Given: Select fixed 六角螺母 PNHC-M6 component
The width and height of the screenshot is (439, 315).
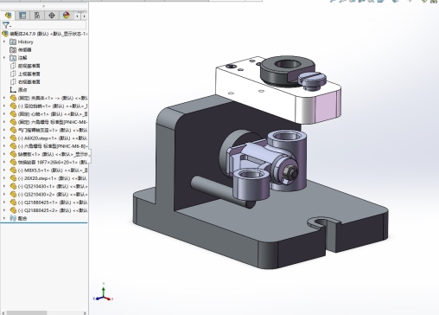Looking at the screenshot, I should click(x=48, y=122).
